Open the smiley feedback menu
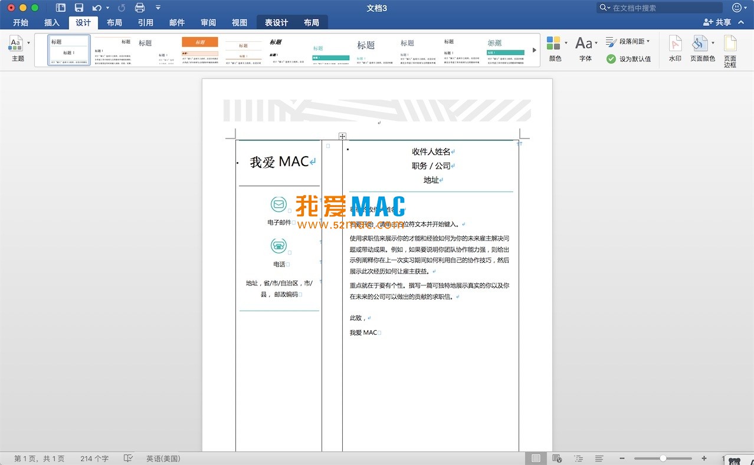Viewport: 754px width, 465px height. (740, 8)
